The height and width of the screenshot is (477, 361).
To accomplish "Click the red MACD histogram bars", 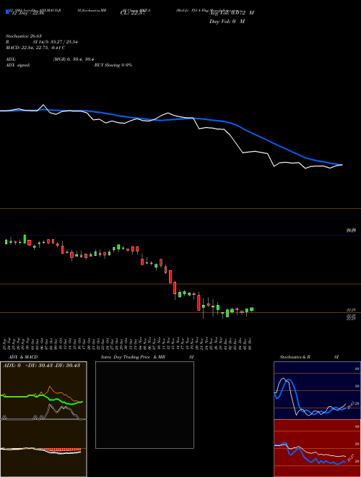I will [62, 450].
